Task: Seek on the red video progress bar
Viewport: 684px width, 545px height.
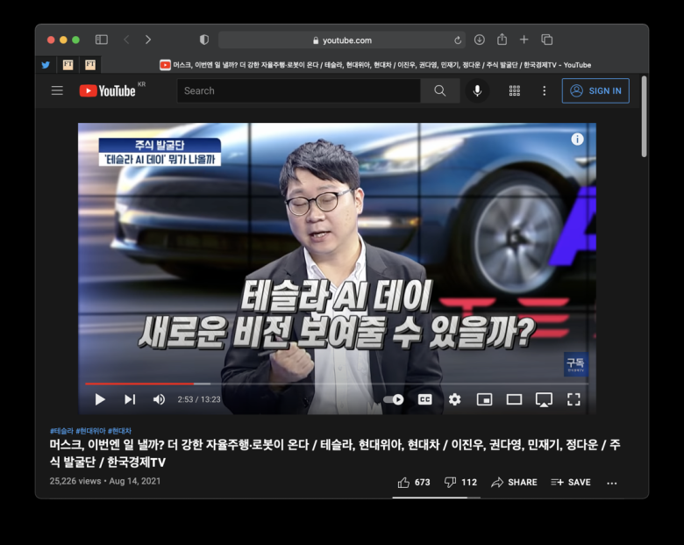Action: click(x=337, y=384)
